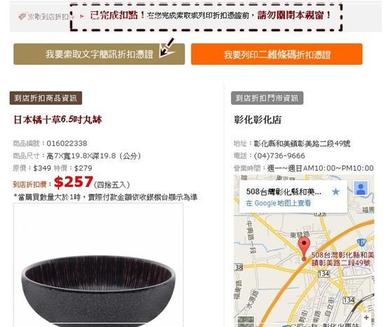This screenshot has height=327, width=386.
Task: Click the store phone number (04)736-9666
Action: coord(279,156)
